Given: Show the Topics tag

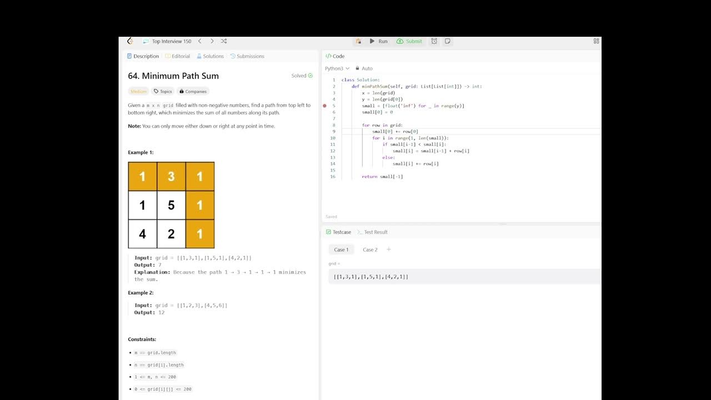Looking at the screenshot, I should [x=163, y=92].
